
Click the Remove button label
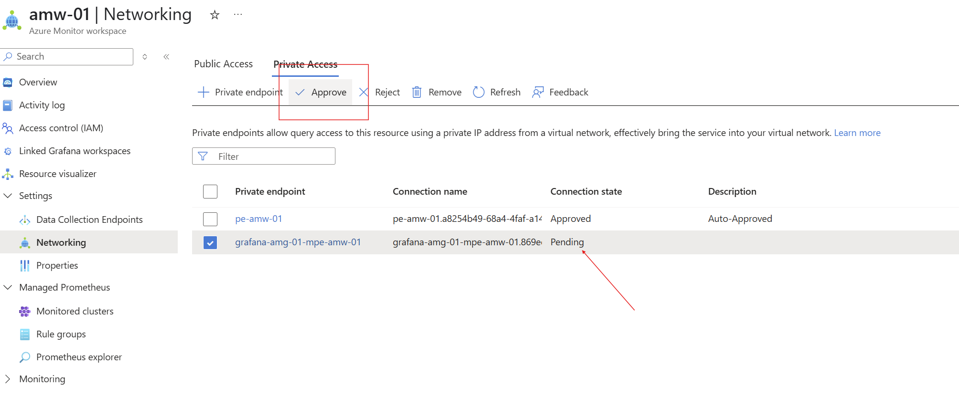[x=445, y=93]
